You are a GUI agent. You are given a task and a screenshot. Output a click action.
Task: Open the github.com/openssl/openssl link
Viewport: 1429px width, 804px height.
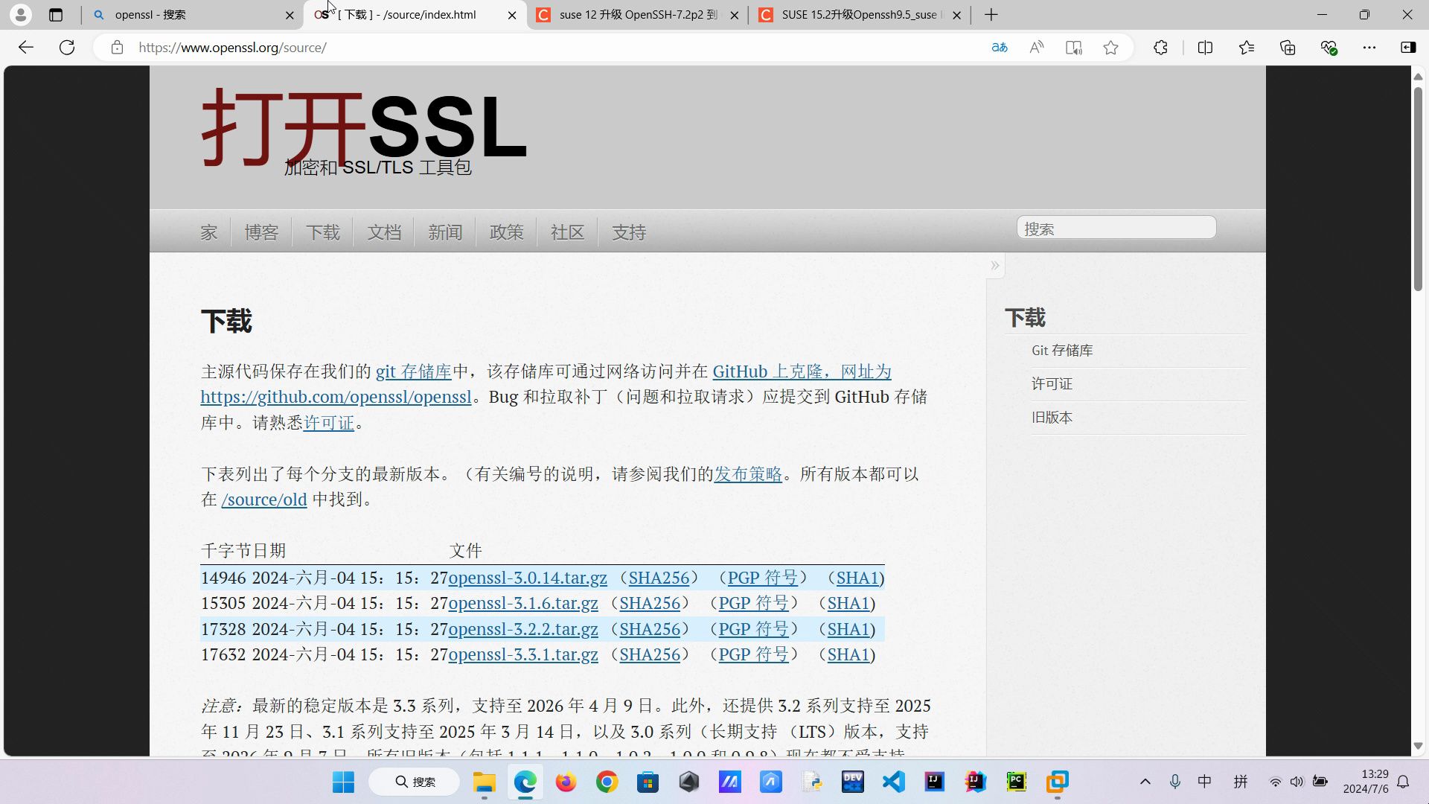[x=336, y=397]
